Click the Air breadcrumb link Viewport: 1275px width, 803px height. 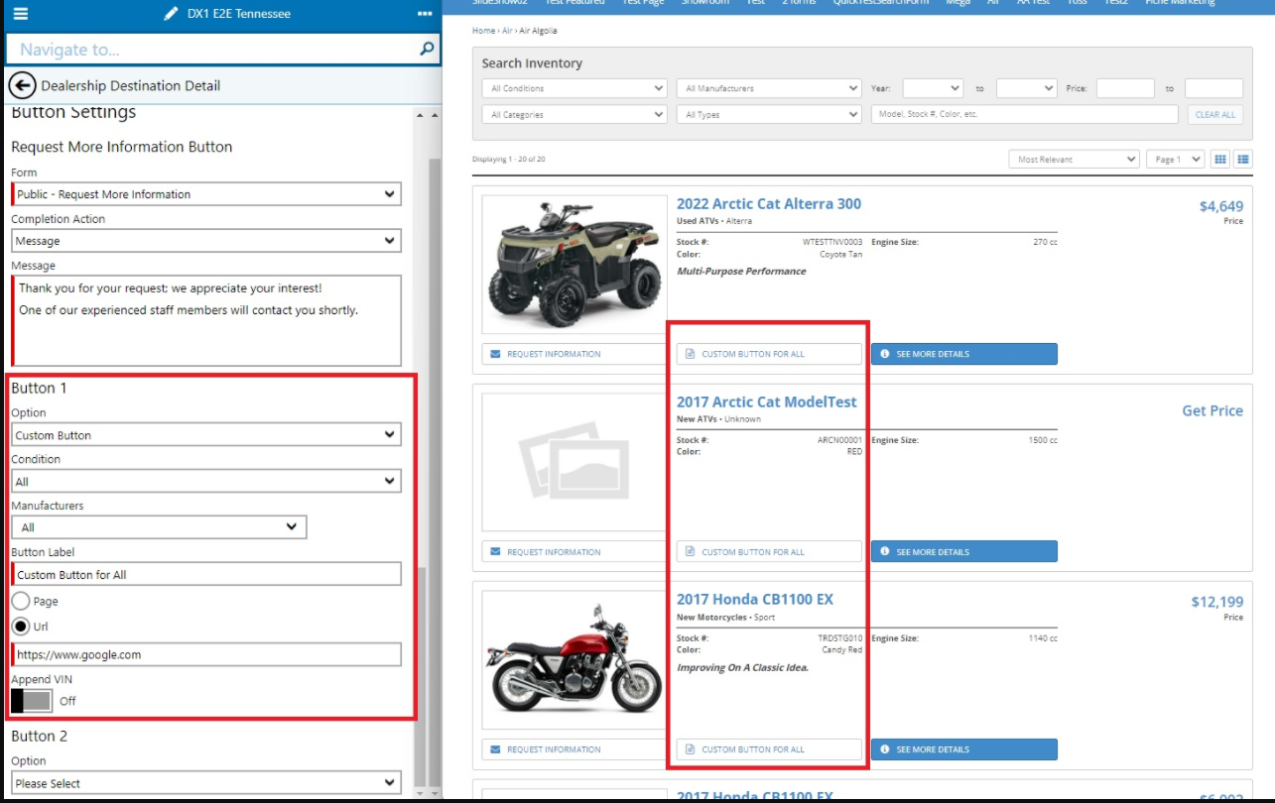(507, 31)
